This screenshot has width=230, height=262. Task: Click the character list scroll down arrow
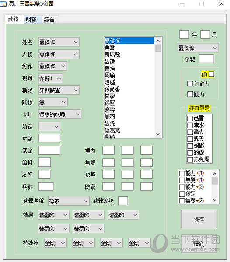pyautogui.click(x=158, y=134)
